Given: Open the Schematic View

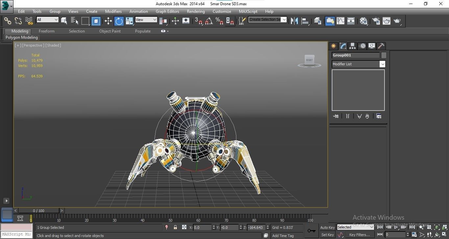Looking at the screenshot, I should point(351,21).
